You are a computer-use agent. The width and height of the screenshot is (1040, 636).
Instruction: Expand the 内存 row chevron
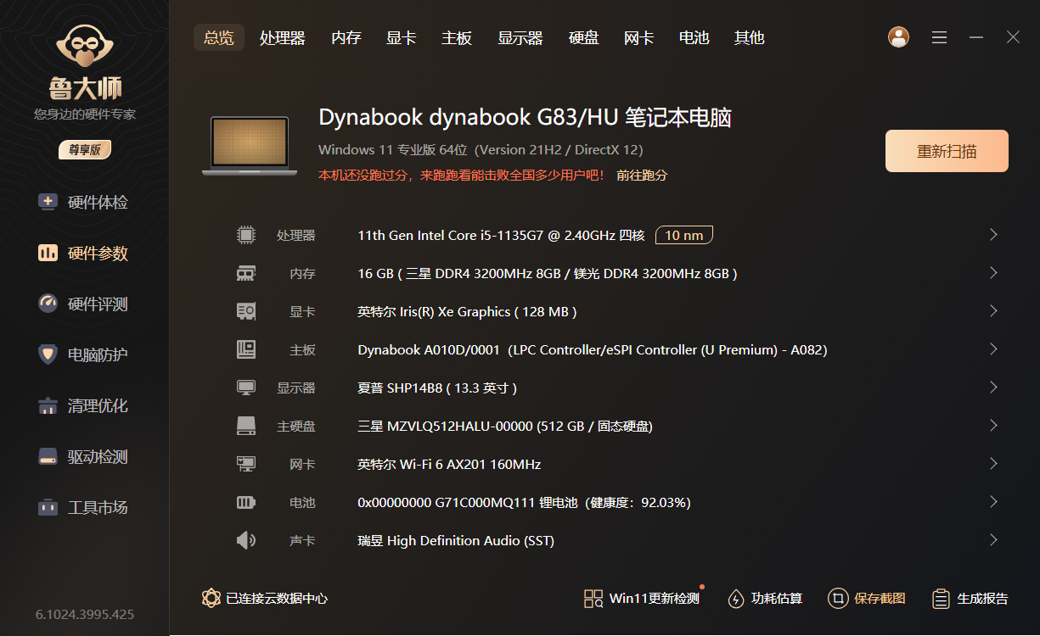pyautogui.click(x=993, y=272)
